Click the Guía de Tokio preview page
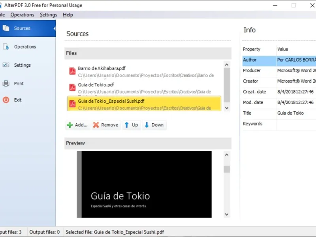 [x=144, y=184]
